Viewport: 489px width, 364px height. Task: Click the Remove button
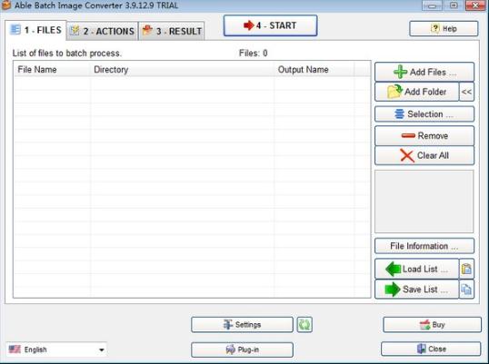point(424,136)
